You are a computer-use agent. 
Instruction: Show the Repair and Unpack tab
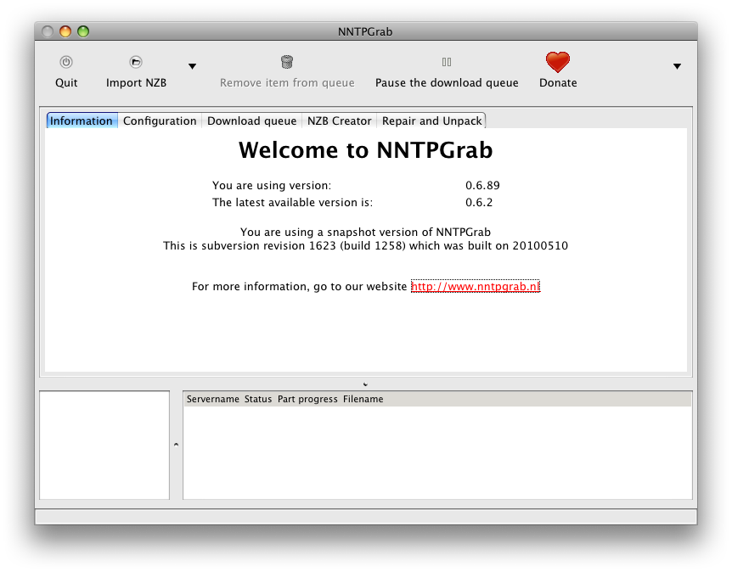(x=432, y=121)
